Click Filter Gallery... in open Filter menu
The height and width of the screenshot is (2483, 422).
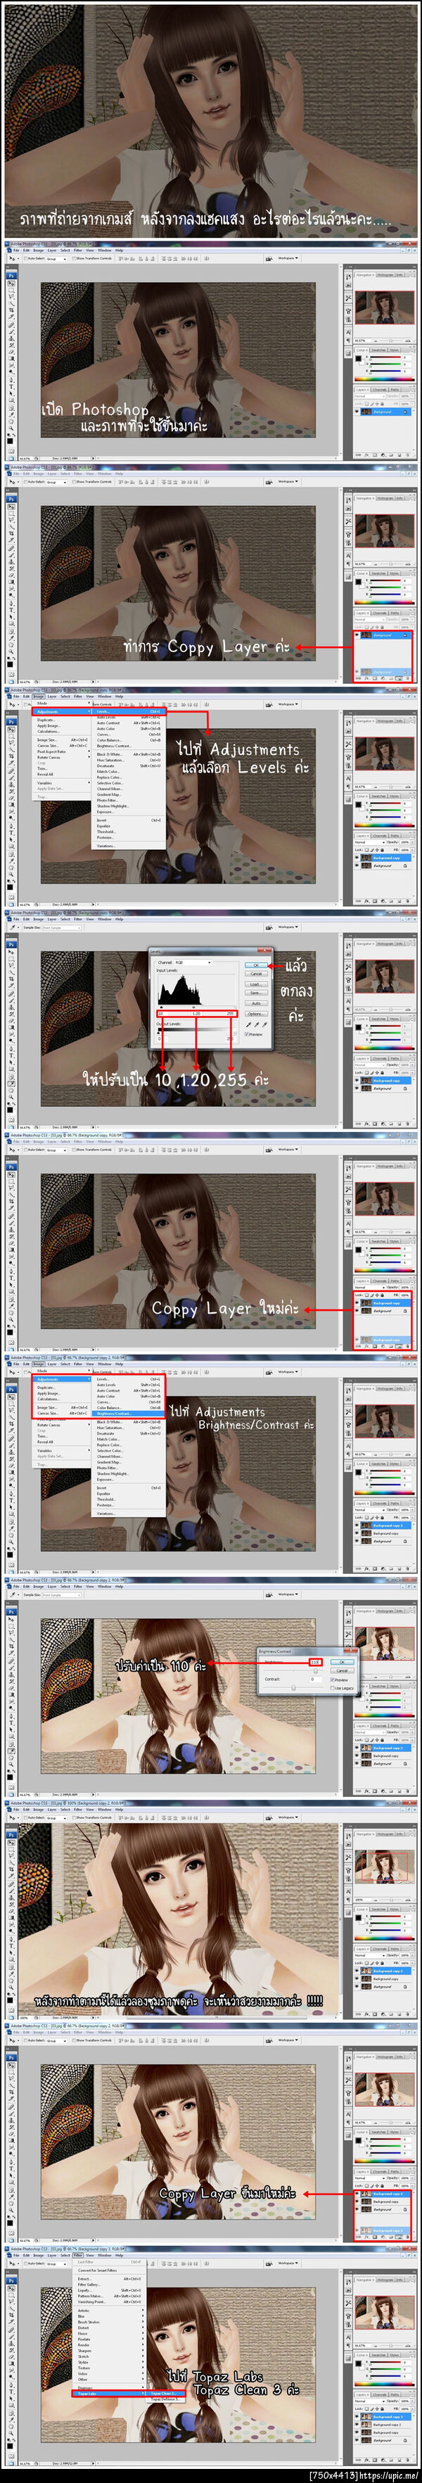pos(109,2285)
